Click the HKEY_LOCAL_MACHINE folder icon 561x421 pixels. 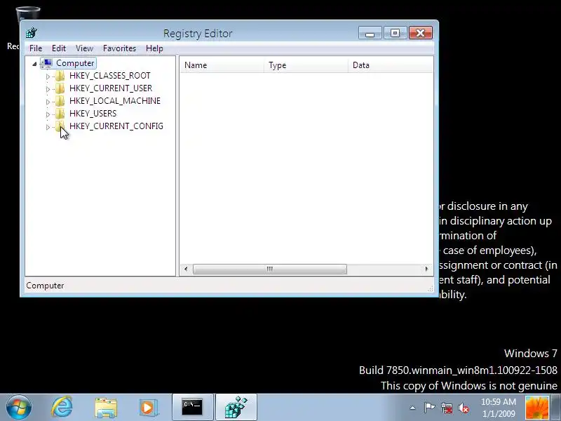point(60,101)
